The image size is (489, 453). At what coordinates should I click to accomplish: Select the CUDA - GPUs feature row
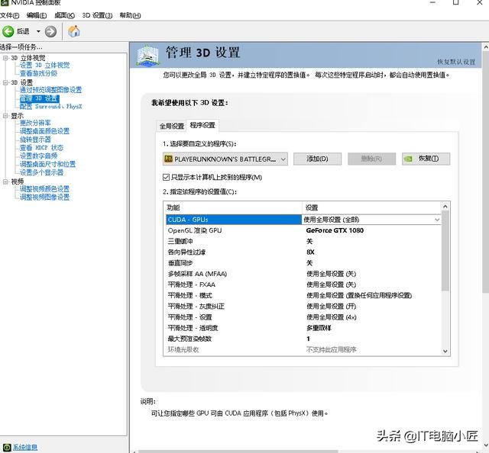[234, 220]
